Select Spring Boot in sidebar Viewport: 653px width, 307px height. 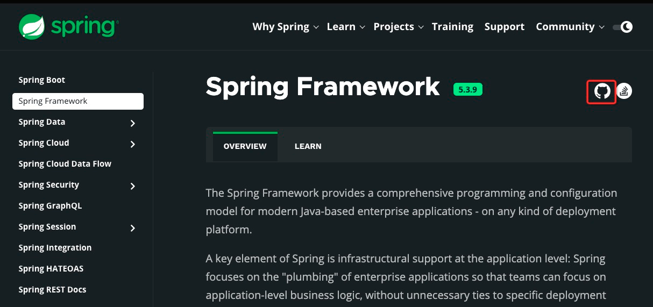click(x=41, y=80)
